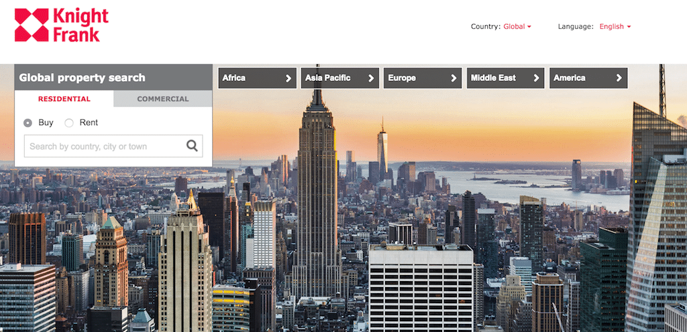Select the Buy radio button
The image size is (687, 332).
tap(28, 122)
